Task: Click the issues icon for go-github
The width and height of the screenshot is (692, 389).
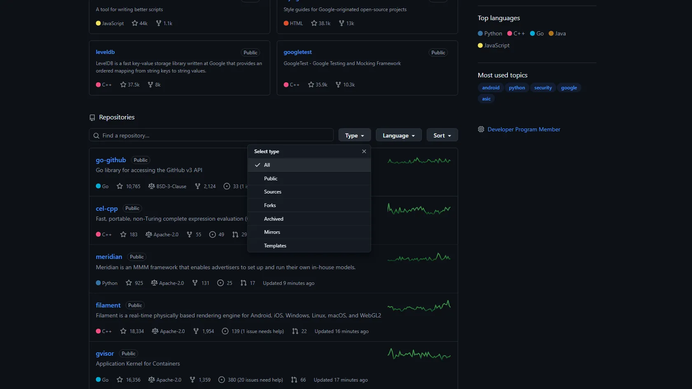Action: (x=227, y=186)
